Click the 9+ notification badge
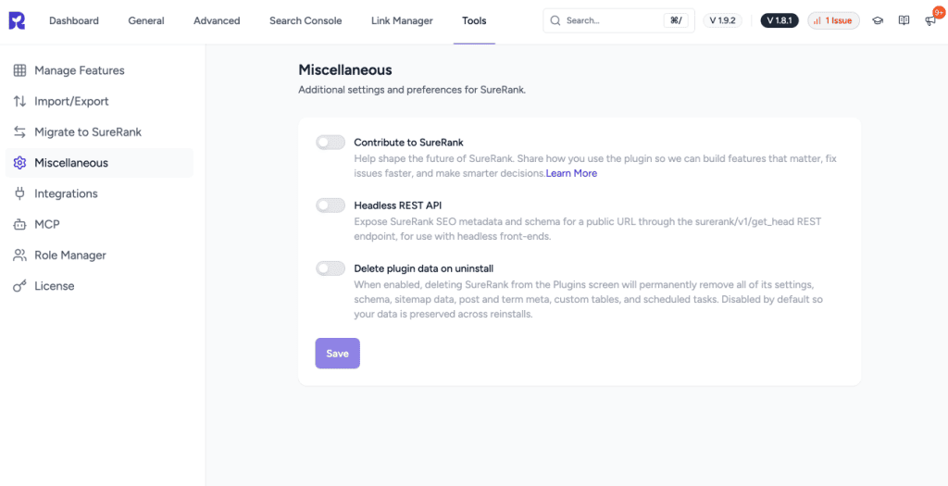Screen dimensions: 948x486 [x=939, y=11]
